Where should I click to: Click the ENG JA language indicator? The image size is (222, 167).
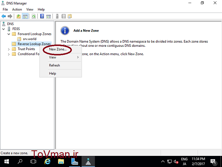184,161
